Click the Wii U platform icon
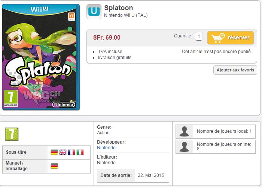Screen dimensions: 262x187 coord(94,12)
